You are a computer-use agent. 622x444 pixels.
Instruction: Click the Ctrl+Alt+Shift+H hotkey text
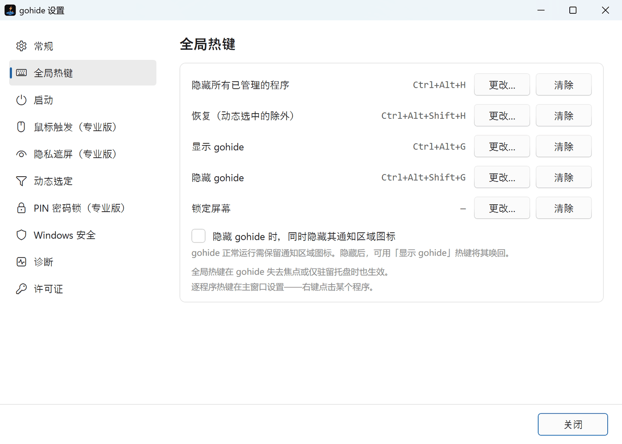[x=423, y=115]
